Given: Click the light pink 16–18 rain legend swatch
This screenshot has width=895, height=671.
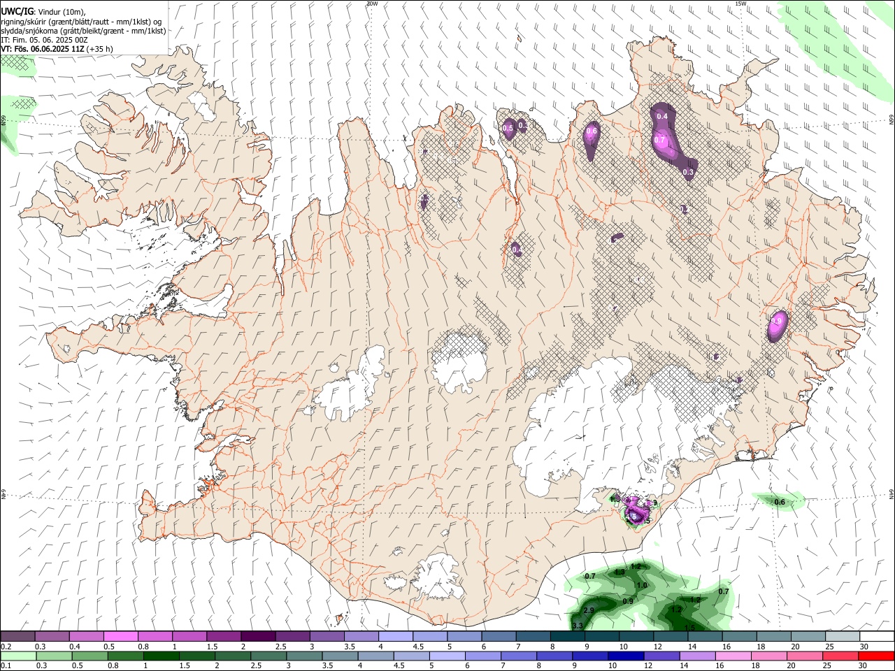Looking at the screenshot, I should coord(733,656).
